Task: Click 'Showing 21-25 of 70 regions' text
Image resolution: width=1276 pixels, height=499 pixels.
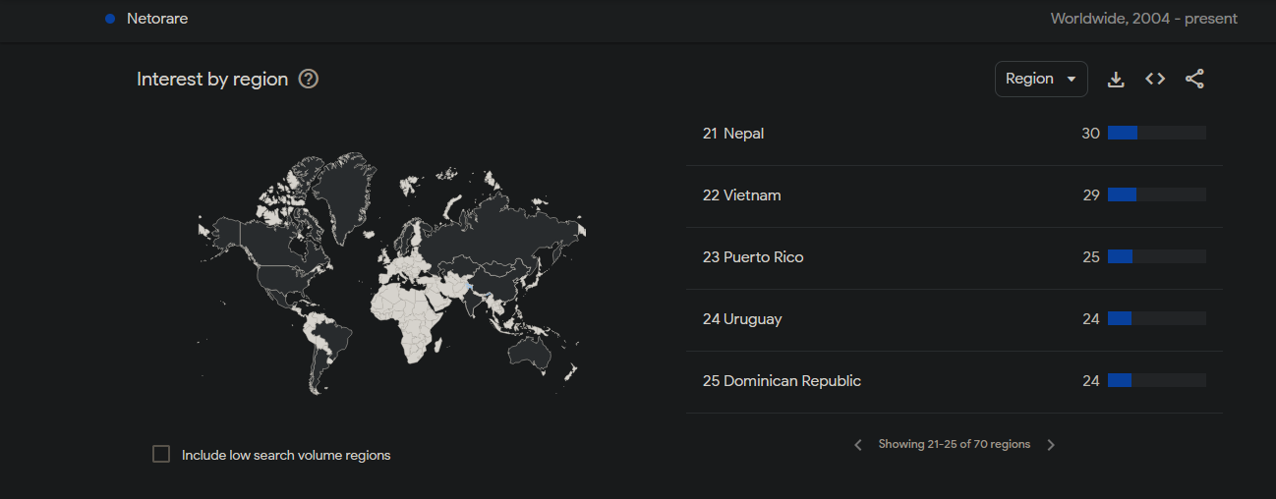Action: (954, 445)
